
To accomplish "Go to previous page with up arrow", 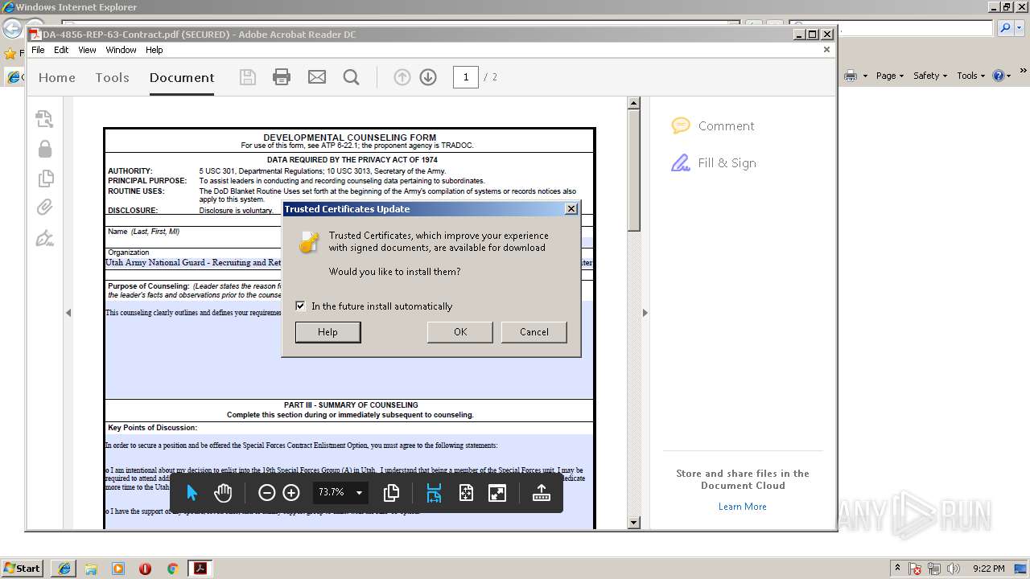I will pyautogui.click(x=402, y=77).
